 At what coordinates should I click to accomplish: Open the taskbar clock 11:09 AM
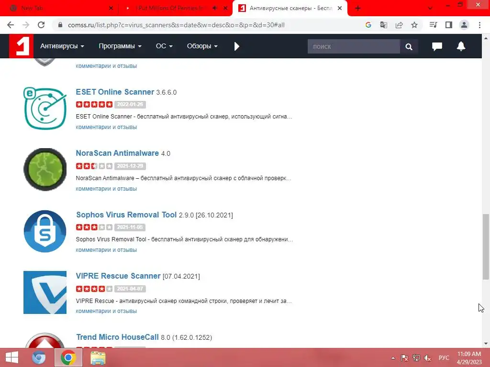click(469, 358)
